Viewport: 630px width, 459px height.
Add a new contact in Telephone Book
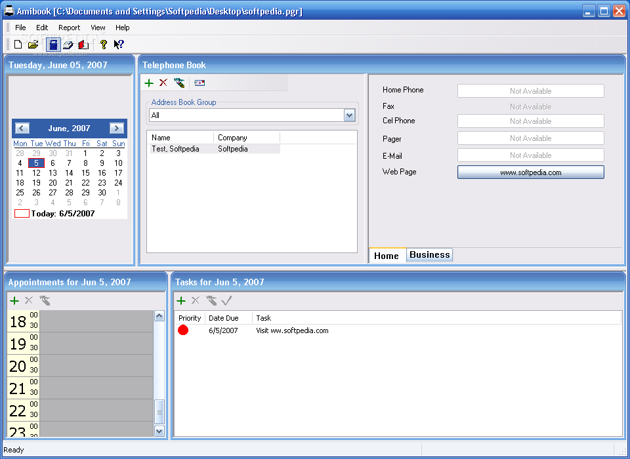[149, 83]
